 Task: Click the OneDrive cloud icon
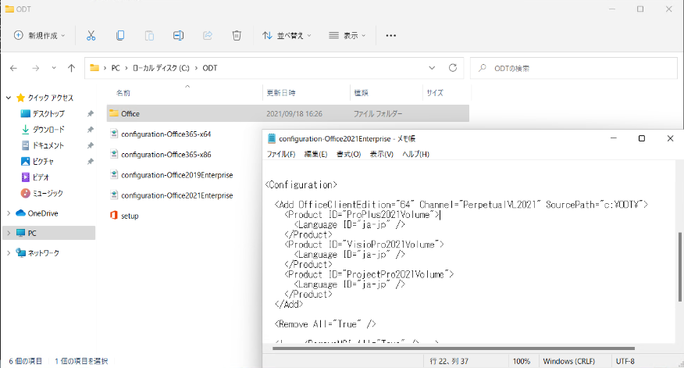tap(20, 213)
